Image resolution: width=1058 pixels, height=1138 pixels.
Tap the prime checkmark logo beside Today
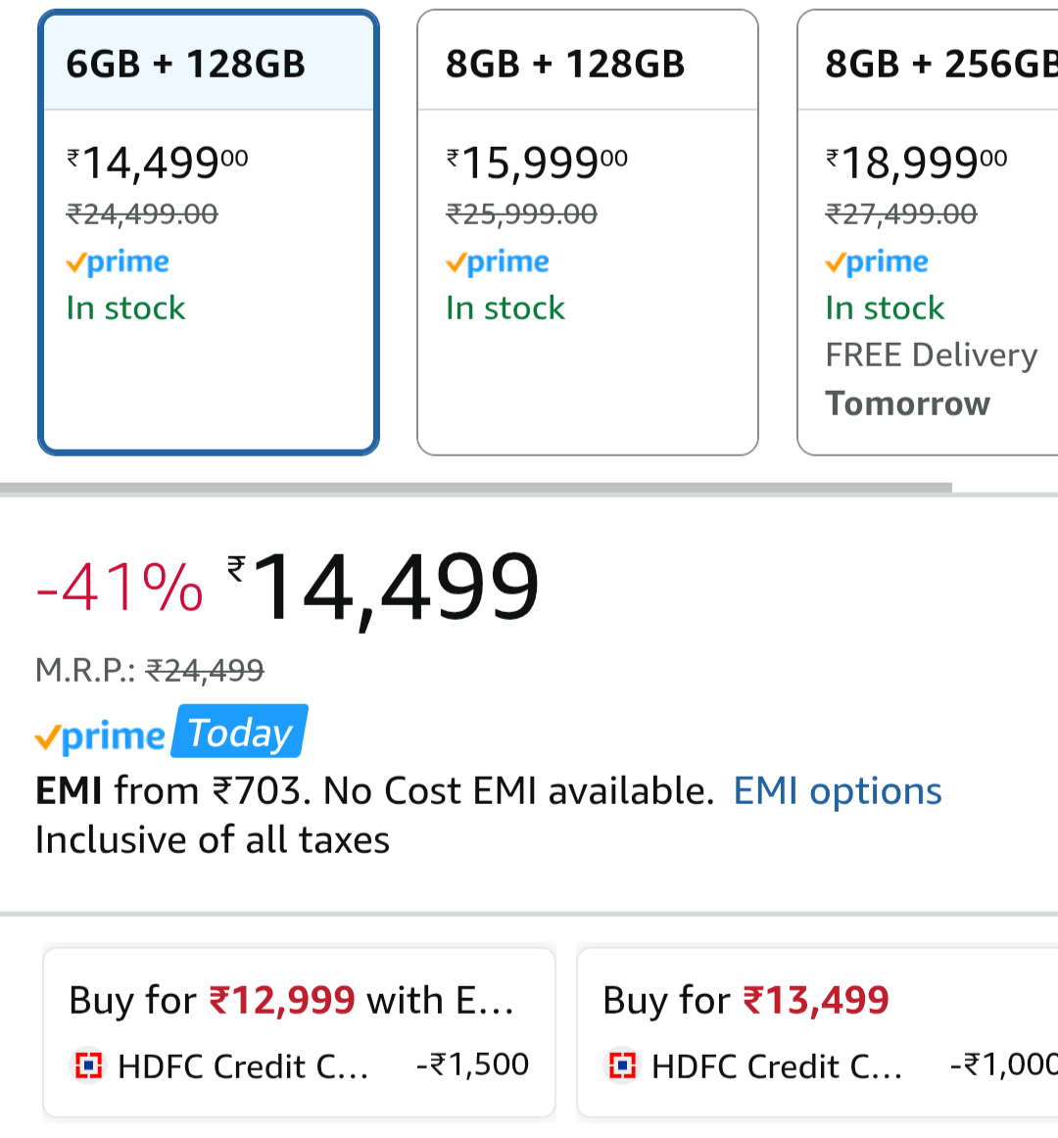[100, 736]
